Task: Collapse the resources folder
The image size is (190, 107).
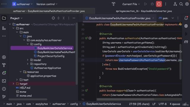Action: click(20, 72)
